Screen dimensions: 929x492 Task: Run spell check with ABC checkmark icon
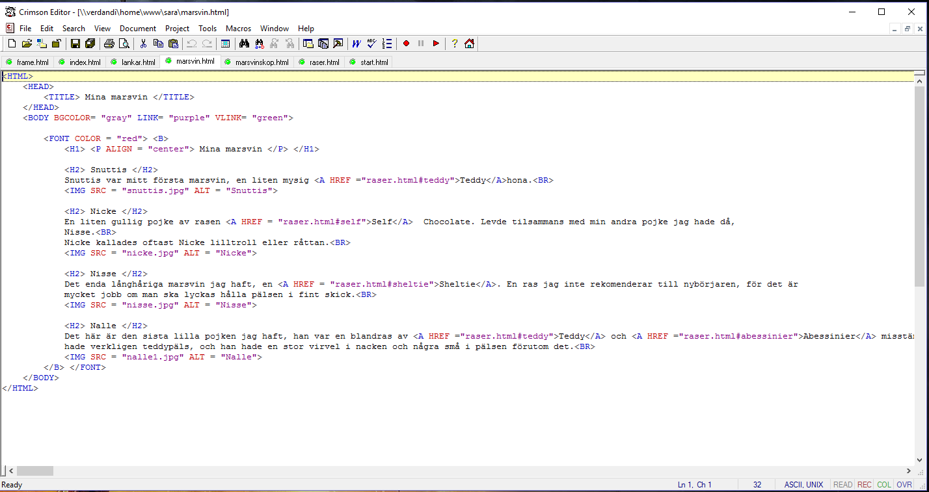click(x=372, y=44)
